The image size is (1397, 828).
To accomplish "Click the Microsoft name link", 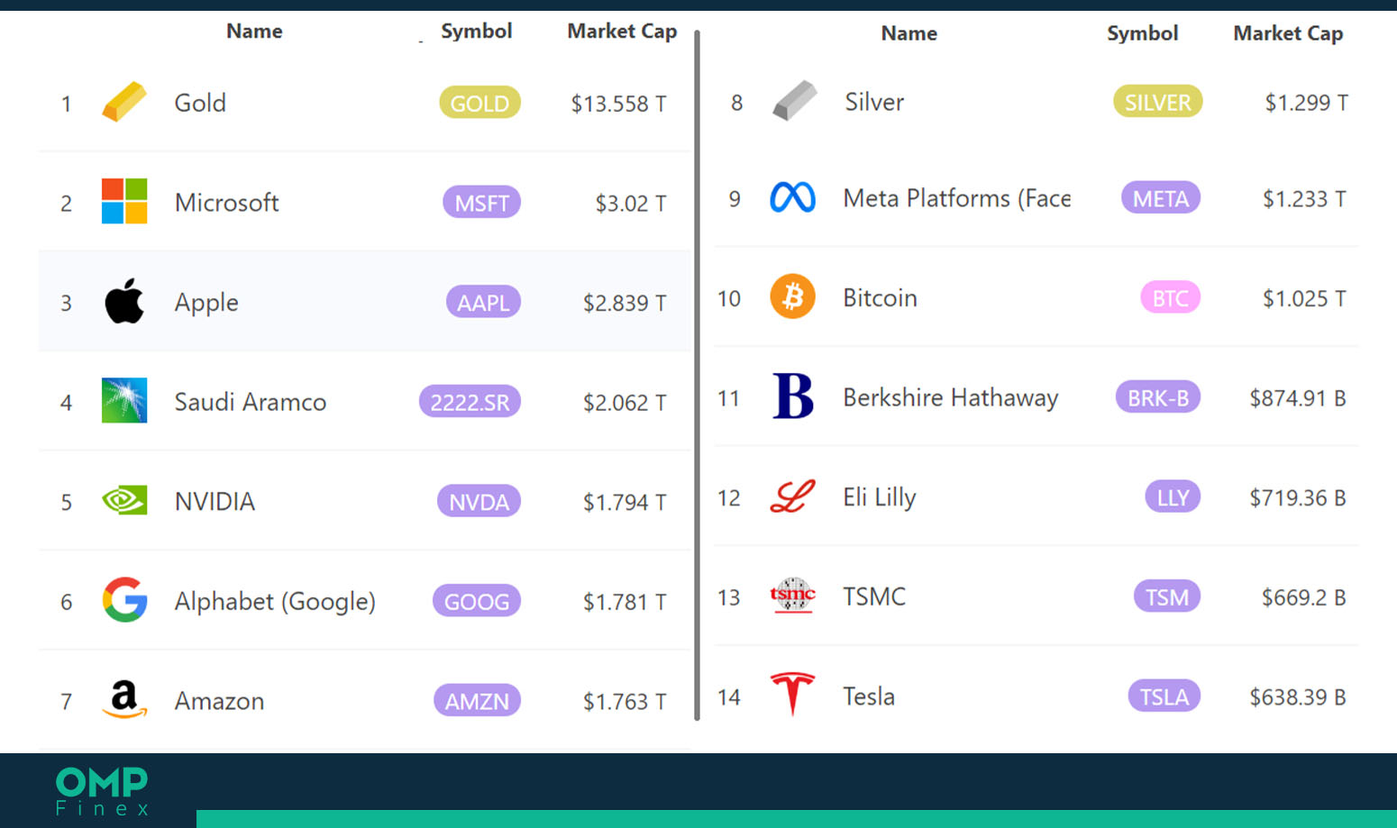I will 226,203.
